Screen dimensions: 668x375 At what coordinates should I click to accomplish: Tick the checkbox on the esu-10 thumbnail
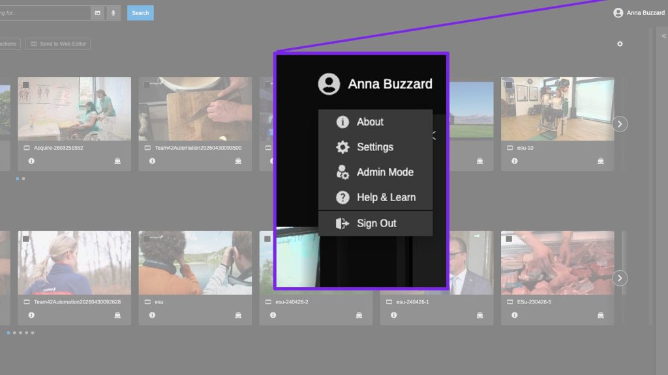[x=509, y=85]
